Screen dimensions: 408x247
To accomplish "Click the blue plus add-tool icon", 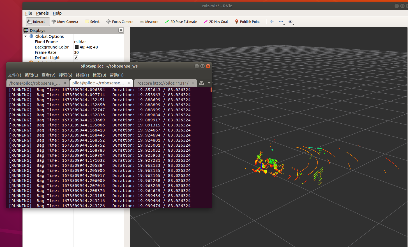I will 272,22.
